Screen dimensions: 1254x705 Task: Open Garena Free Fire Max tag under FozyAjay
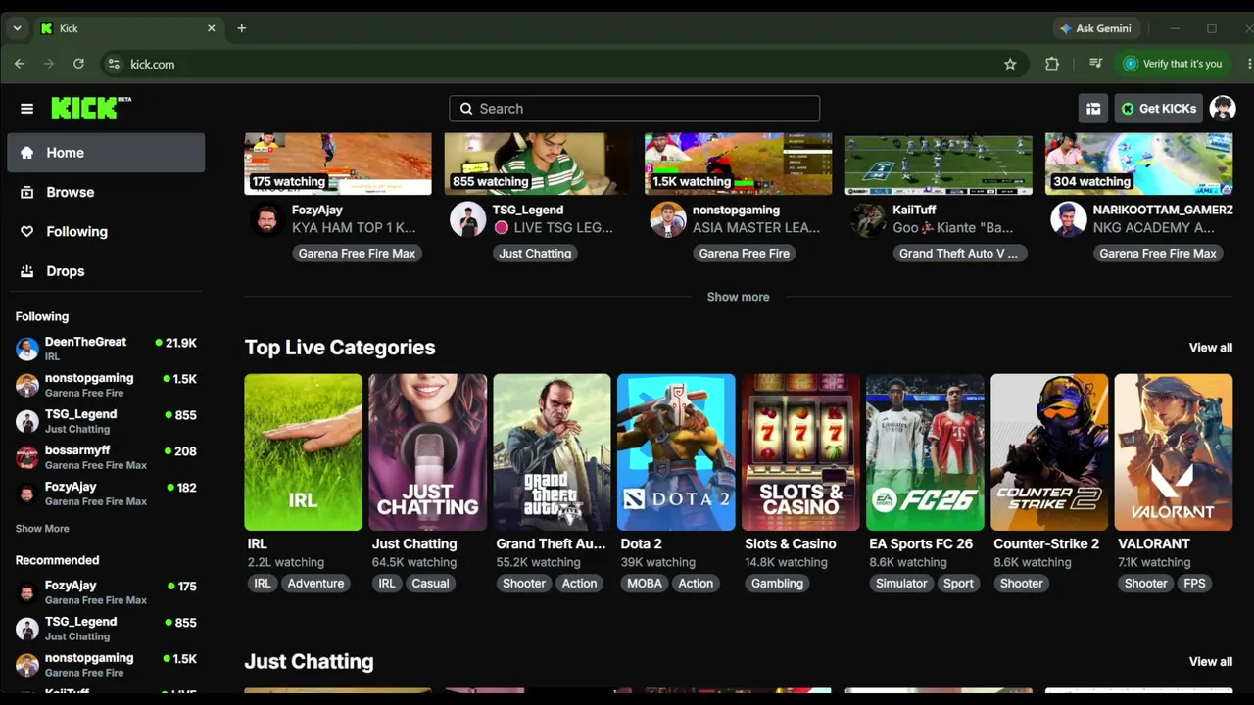click(357, 254)
